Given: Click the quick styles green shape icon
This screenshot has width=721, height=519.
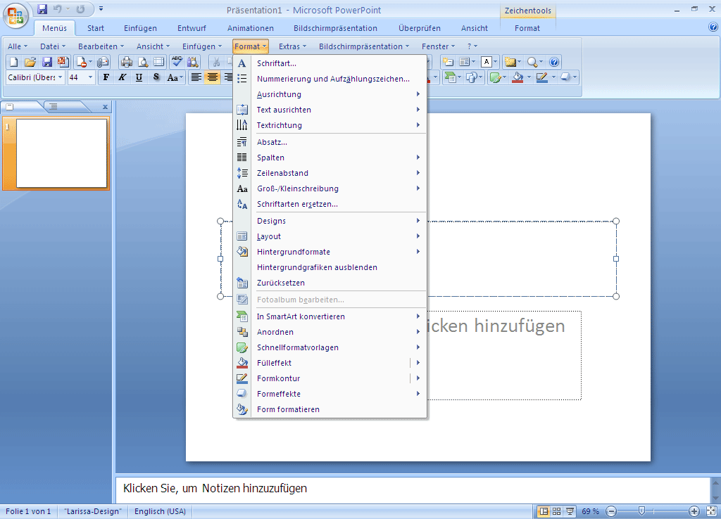Looking at the screenshot, I should (495, 77).
